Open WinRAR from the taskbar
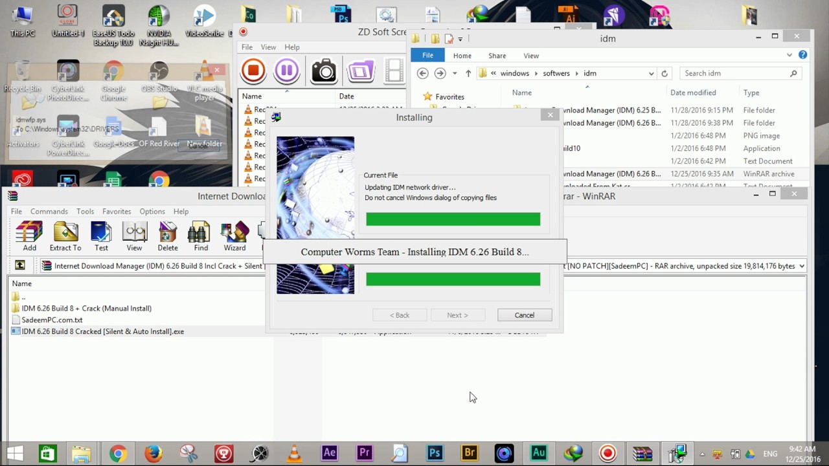829x466 pixels. (x=642, y=453)
